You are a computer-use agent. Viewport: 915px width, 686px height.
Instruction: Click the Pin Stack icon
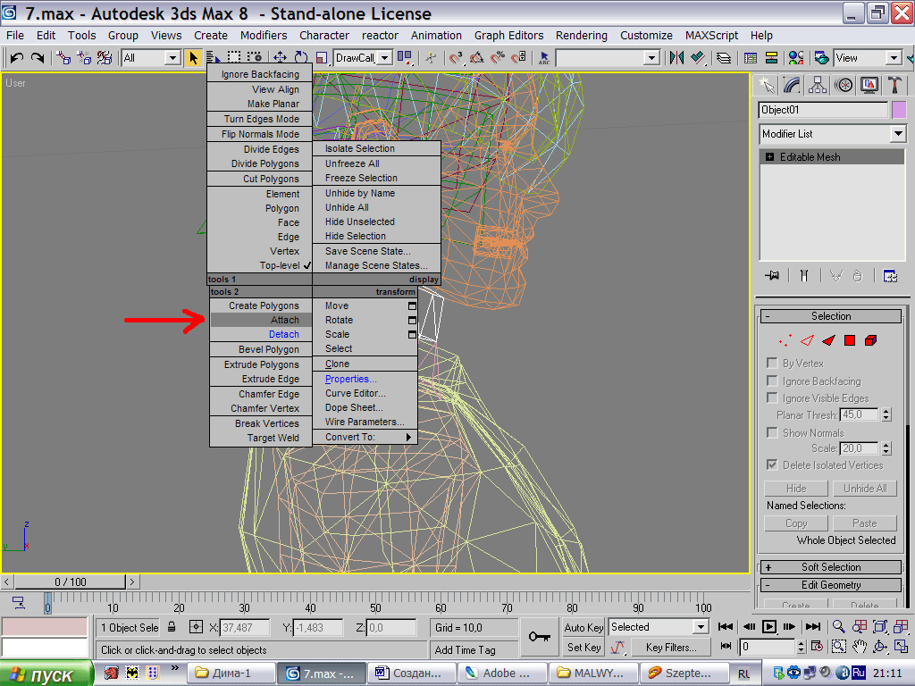[772, 275]
